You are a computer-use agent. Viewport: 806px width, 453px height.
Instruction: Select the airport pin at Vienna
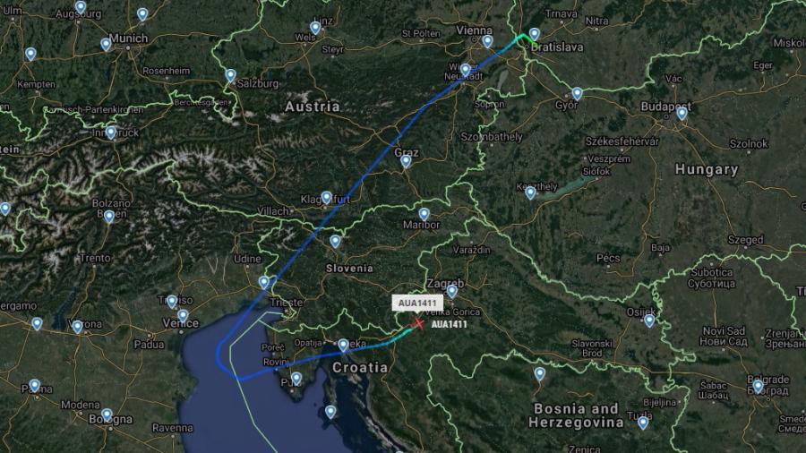point(488,41)
